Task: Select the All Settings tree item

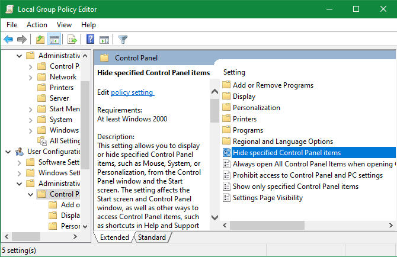Action: coord(65,141)
